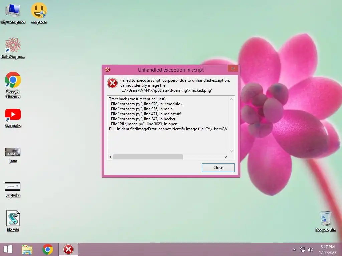Open the volume speaker tray icon

(311, 249)
